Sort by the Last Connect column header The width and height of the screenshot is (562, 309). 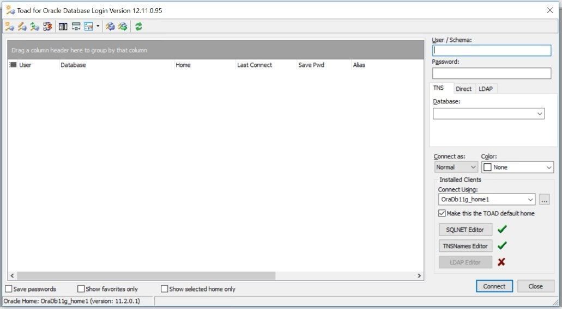266,65
